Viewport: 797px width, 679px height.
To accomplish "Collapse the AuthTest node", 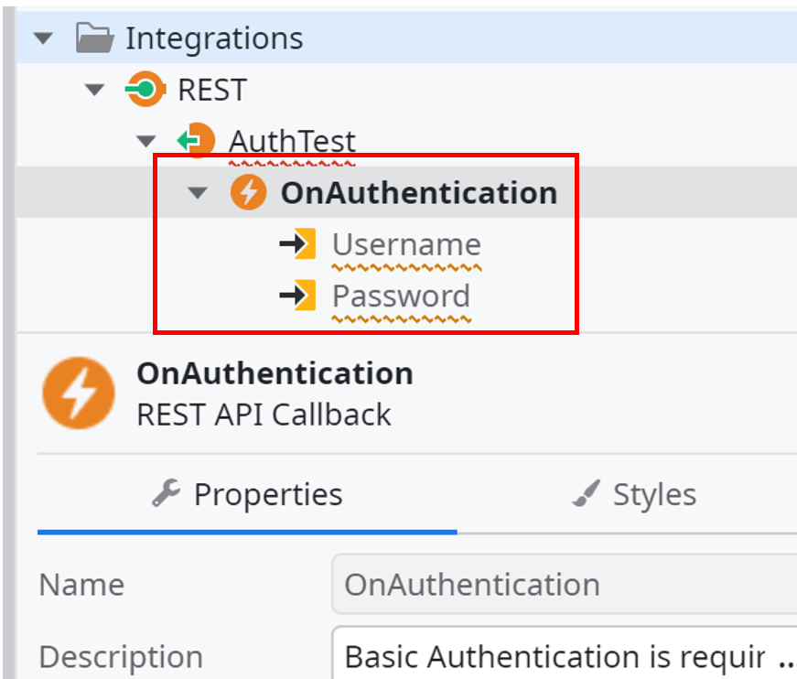I will (x=145, y=140).
